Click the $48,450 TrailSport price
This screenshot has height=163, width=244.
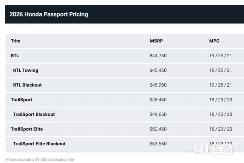[158, 100]
